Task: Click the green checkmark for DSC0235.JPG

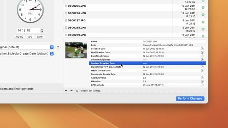Action: click(x=203, y=7)
